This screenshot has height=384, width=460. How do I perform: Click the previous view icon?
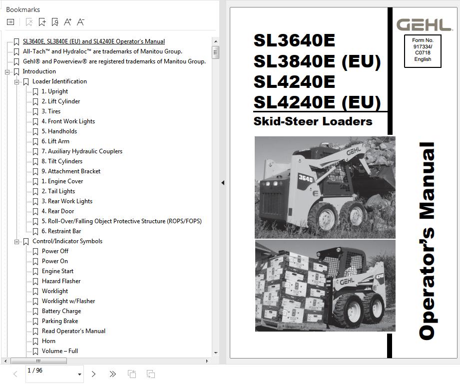(x=132, y=374)
